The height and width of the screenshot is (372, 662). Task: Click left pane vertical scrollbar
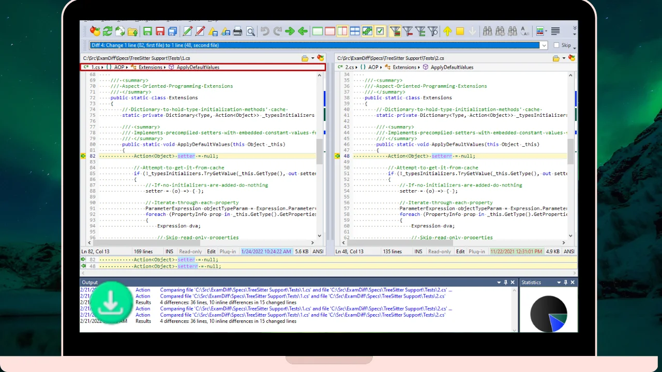pyautogui.click(x=320, y=156)
